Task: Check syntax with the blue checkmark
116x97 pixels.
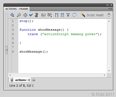Action: 31,15
